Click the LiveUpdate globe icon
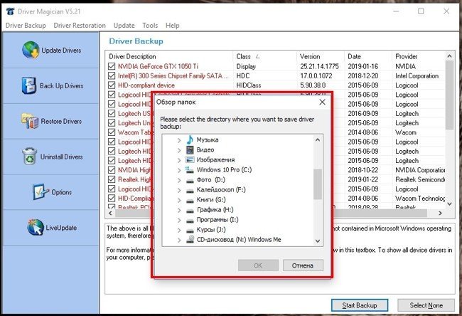The height and width of the screenshot is (316, 462). (36, 227)
